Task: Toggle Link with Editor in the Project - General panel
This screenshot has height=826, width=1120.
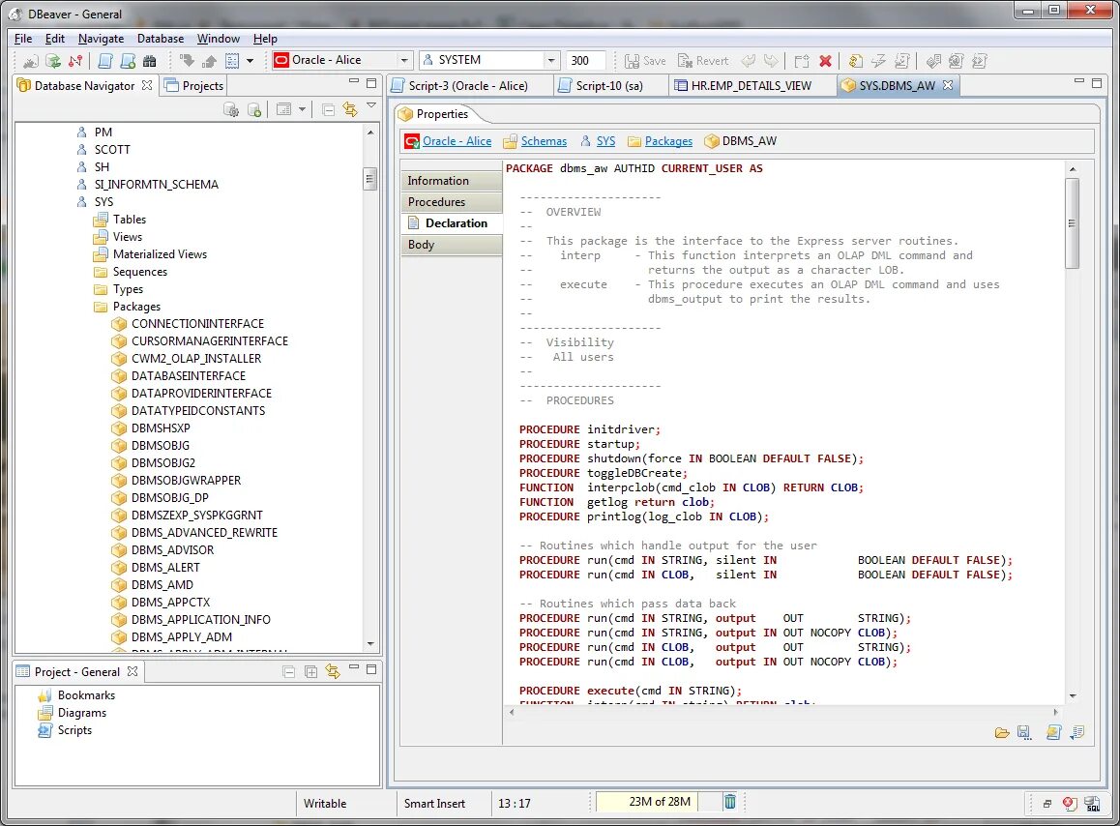Action: click(333, 671)
